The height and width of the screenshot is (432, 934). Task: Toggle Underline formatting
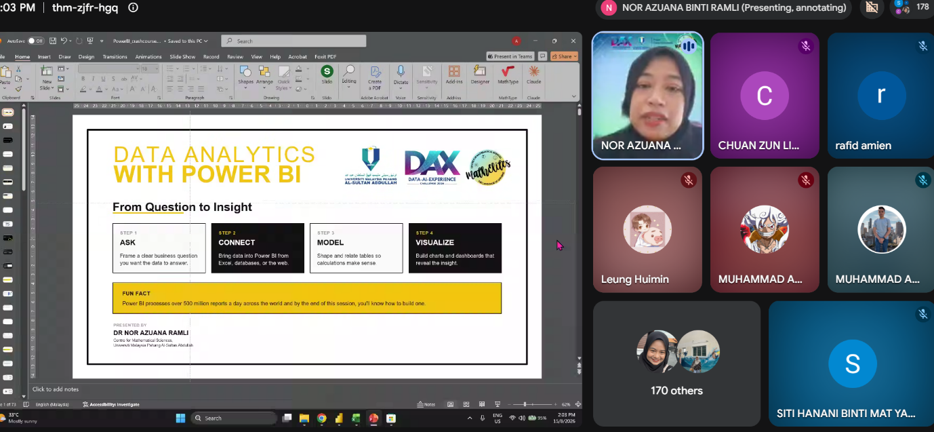click(x=102, y=79)
